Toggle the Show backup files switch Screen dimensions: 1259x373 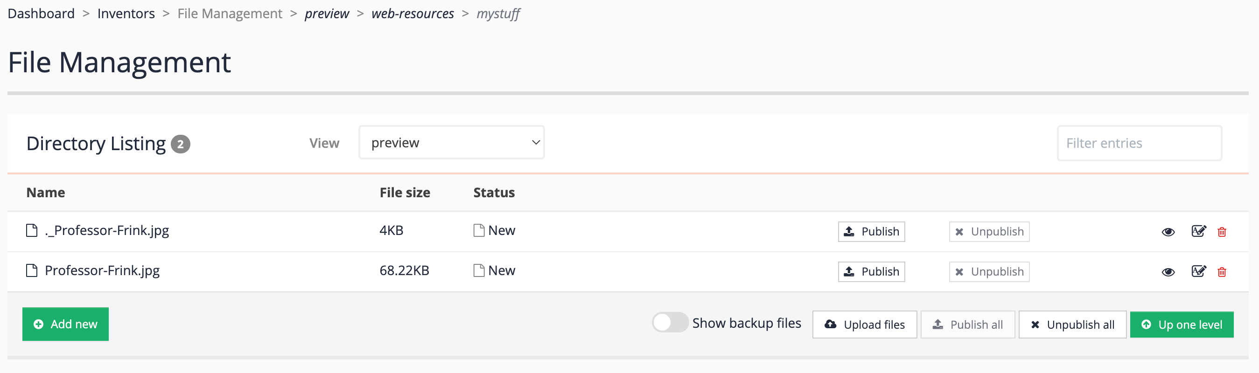click(x=670, y=322)
